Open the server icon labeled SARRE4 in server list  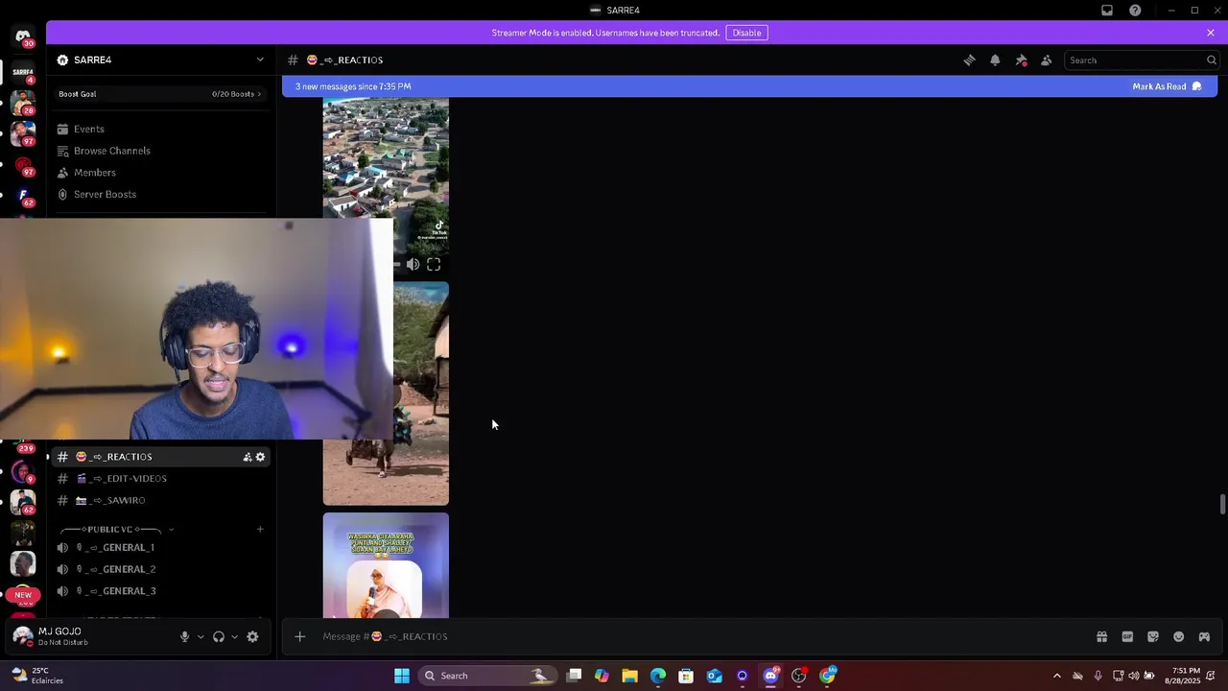tap(23, 73)
